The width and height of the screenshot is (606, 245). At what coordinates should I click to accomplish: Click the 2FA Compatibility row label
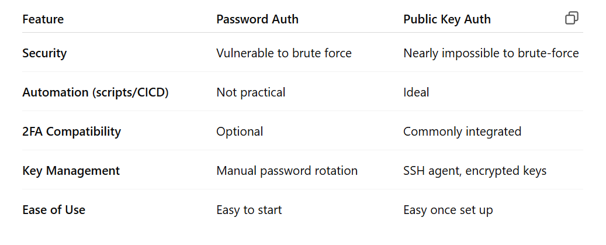[x=71, y=132]
